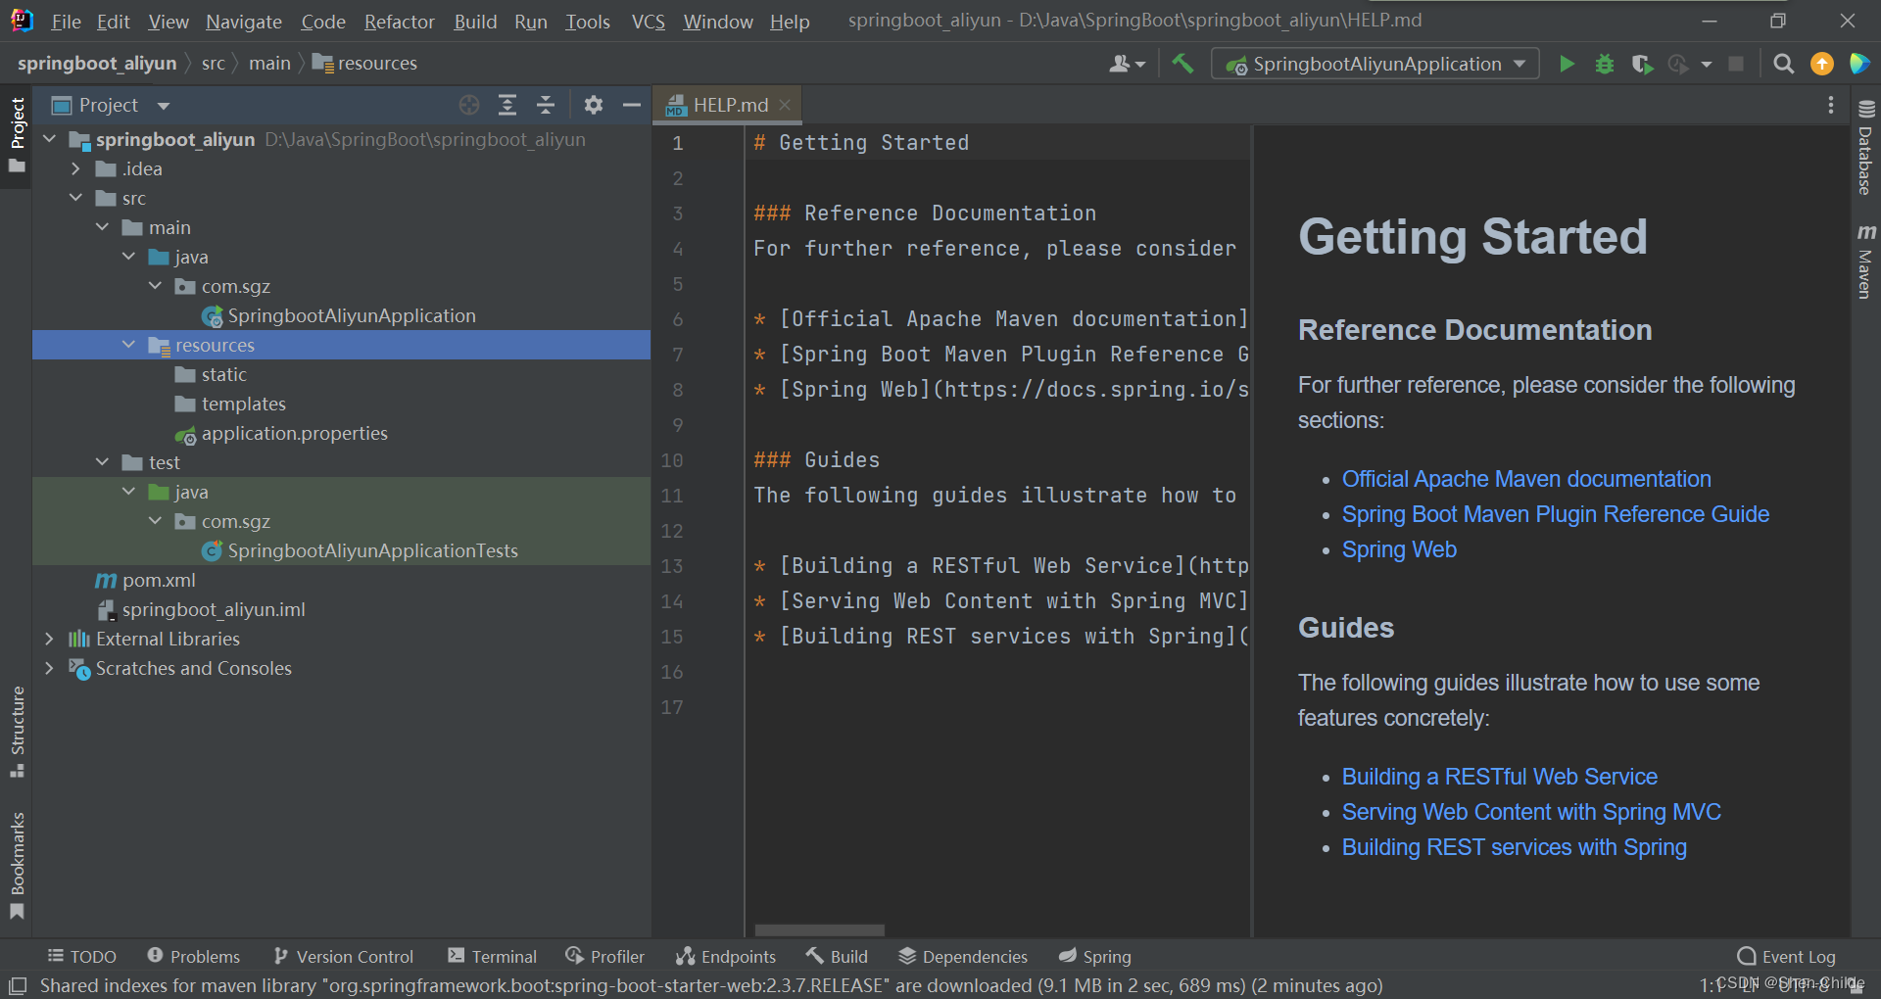The image size is (1881, 999).
Task: Open the Spring Web preview link
Action: point(1399,549)
